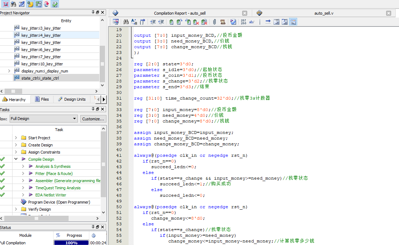
Task: Pin the Project Navigator panel
Action: pos(93,12)
